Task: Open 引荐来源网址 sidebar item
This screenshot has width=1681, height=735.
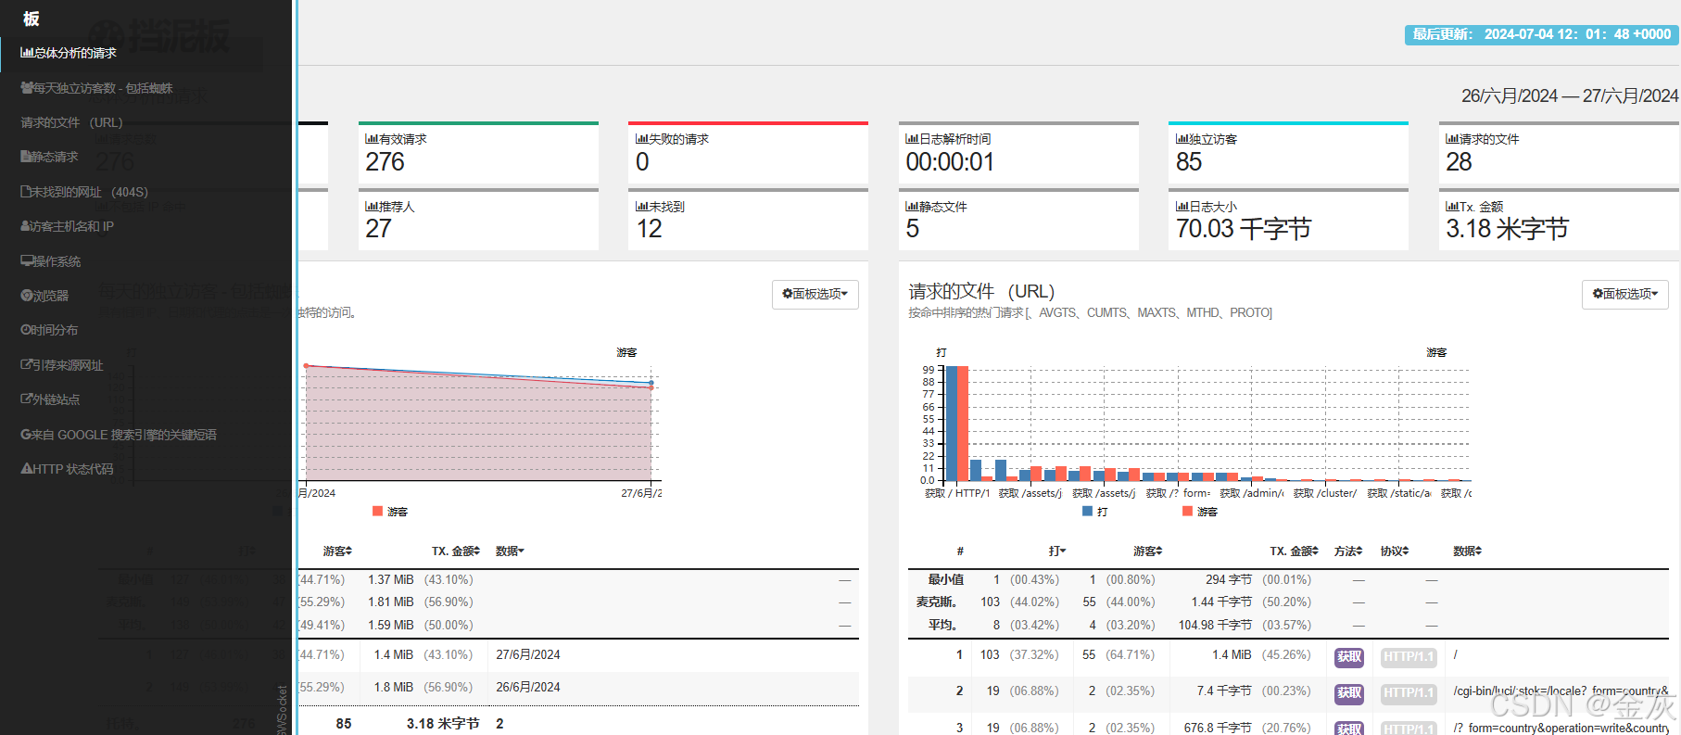Action: point(62,365)
